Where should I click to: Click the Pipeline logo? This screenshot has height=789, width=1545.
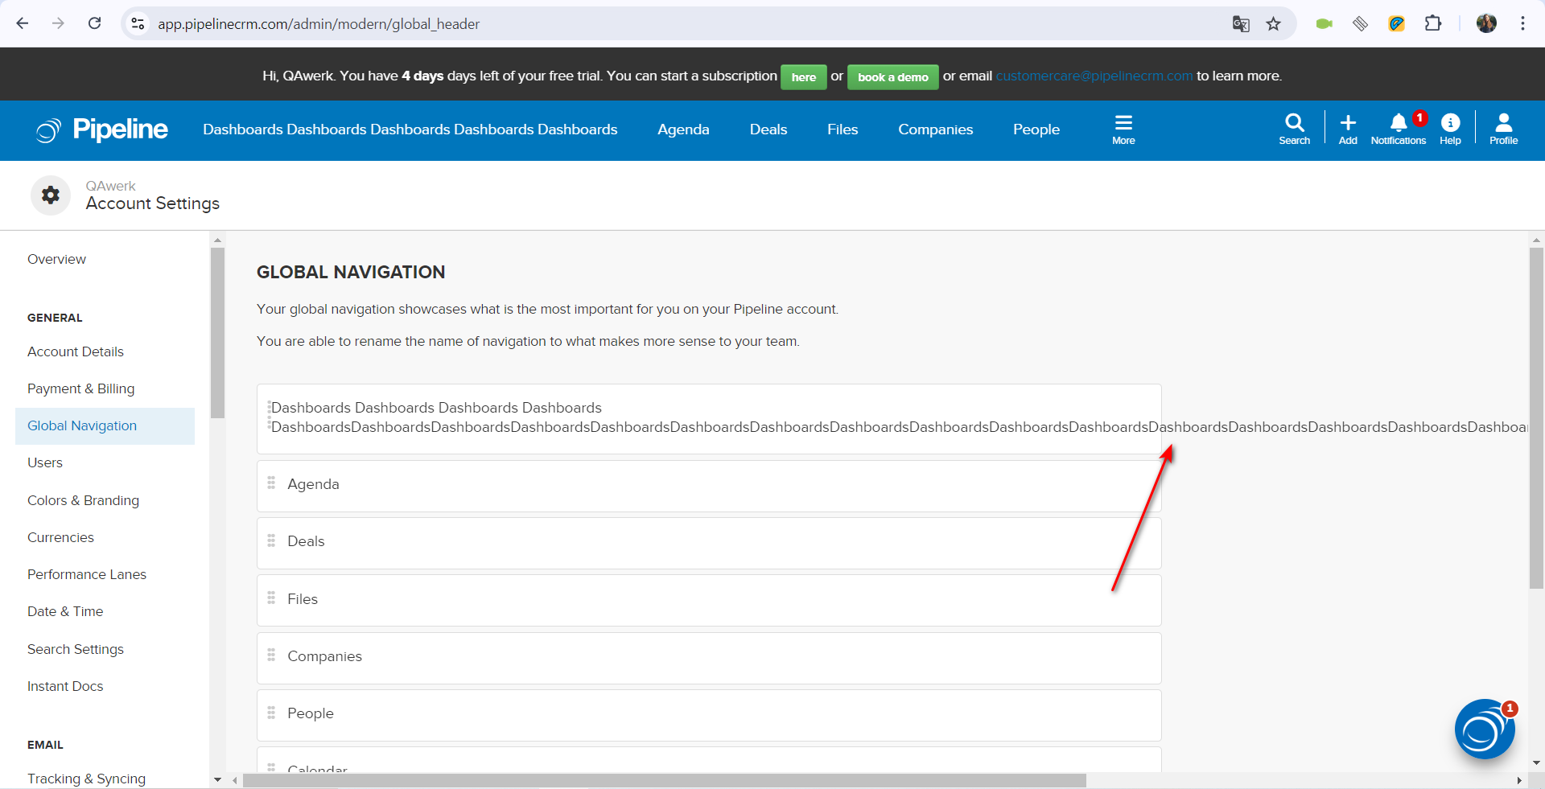coord(102,129)
